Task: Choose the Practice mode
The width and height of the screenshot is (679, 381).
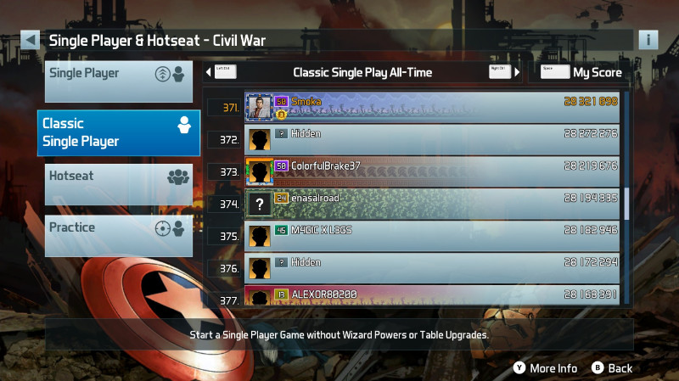Action: point(119,236)
